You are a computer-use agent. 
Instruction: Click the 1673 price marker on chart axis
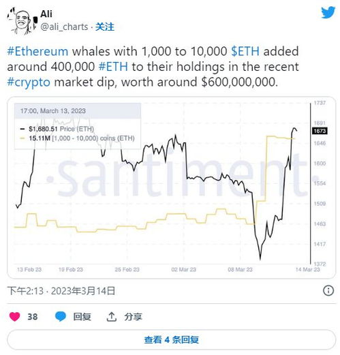click(320, 131)
